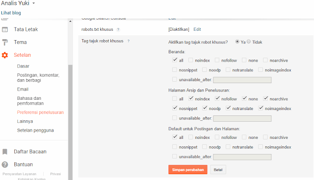Check Default Postingan notranslate checkbox

pyautogui.click(x=228, y=147)
